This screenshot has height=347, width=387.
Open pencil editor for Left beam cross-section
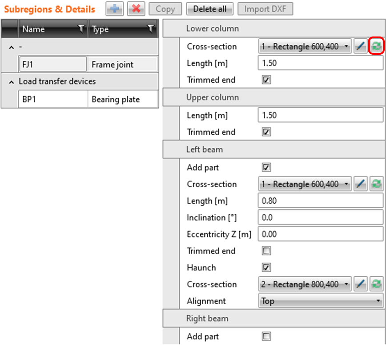(361, 184)
